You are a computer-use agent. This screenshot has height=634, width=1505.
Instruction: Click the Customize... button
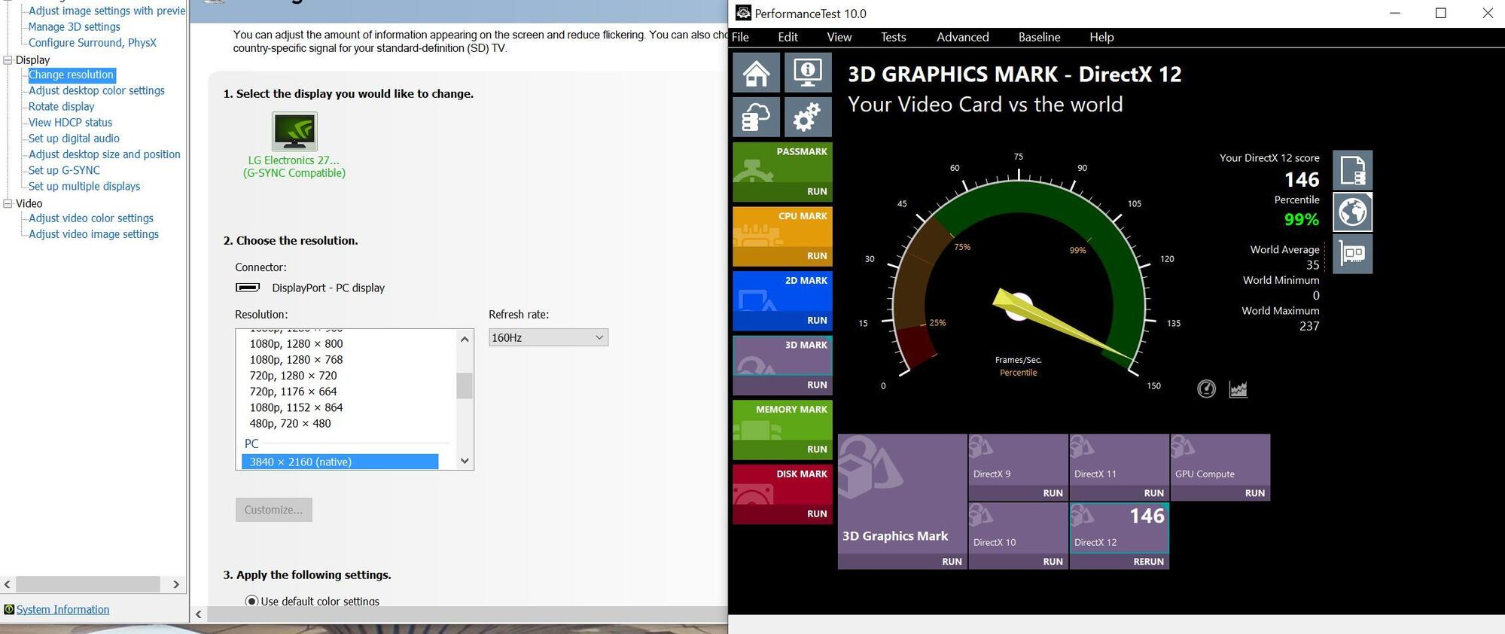273,510
